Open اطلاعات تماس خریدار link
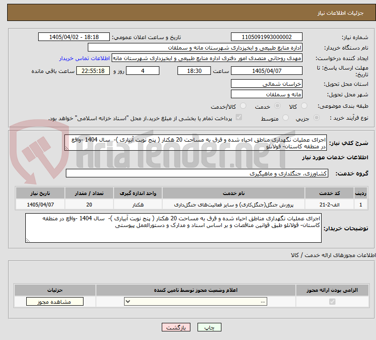This screenshot has width=376, height=340. pos(84,58)
